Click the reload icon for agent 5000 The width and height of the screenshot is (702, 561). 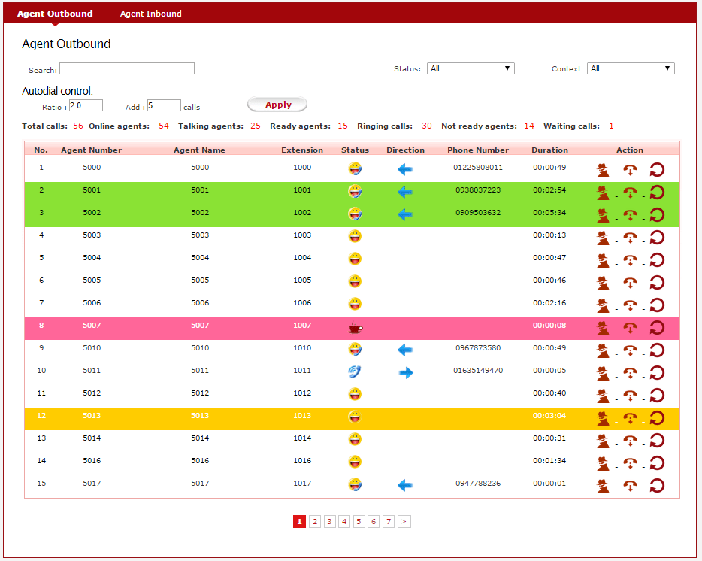[657, 170]
